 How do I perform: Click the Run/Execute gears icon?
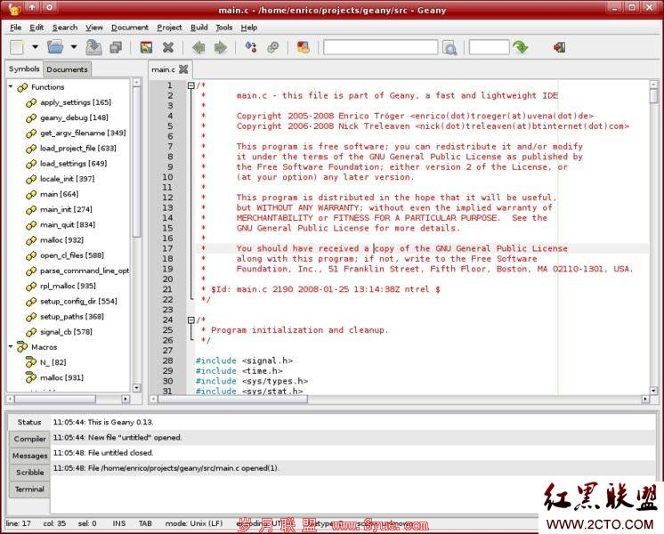coord(272,47)
